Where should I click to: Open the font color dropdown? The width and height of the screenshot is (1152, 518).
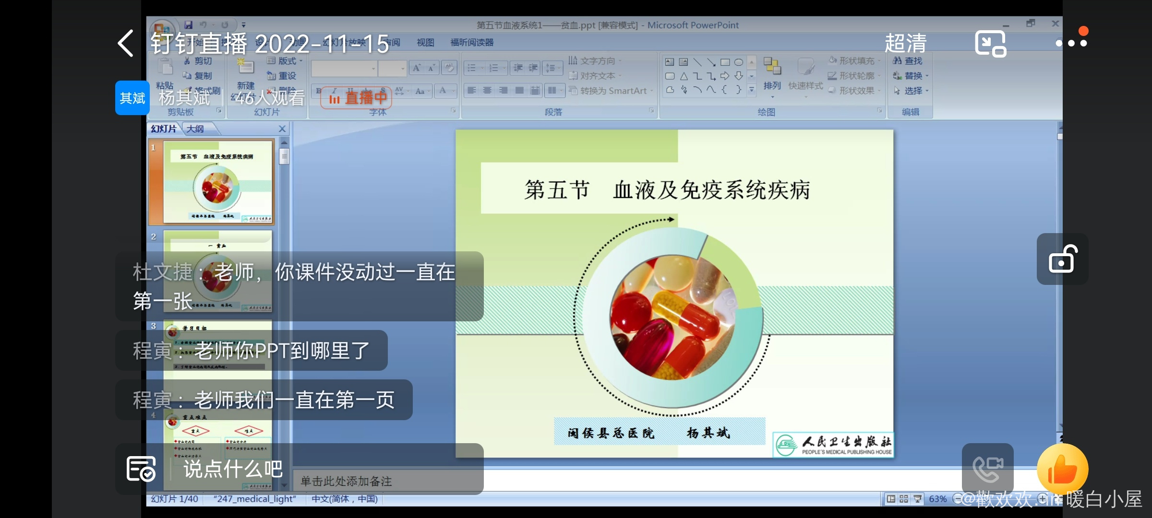(446, 91)
